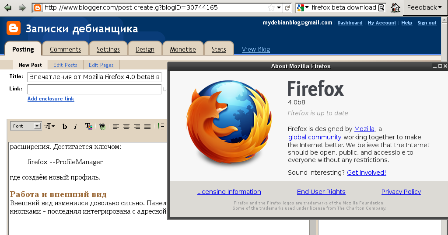Screen dimensions: 448x235
Task: Open the Dashboard link
Action: (x=350, y=23)
